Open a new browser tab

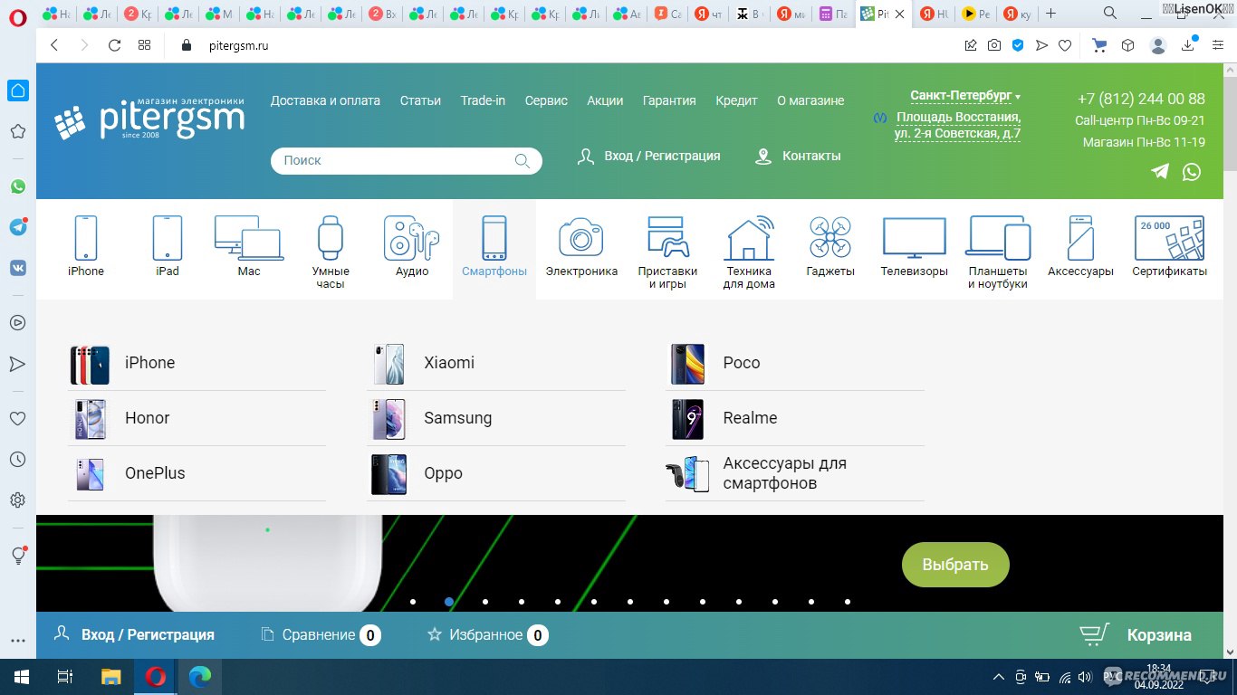1051,14
